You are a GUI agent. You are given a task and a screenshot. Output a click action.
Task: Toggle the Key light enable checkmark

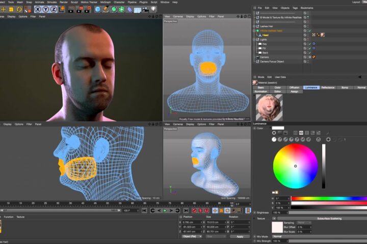coord(310,44)
